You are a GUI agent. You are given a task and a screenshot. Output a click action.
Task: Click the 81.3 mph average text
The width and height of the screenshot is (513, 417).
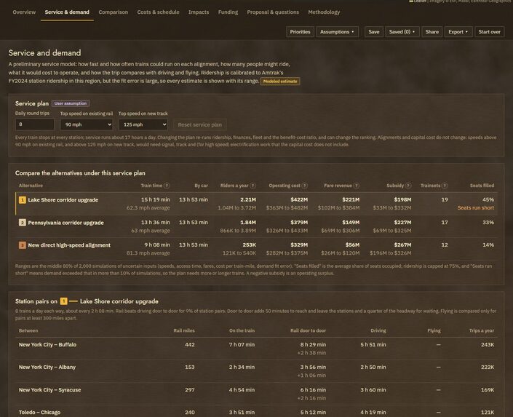point(148,253)
